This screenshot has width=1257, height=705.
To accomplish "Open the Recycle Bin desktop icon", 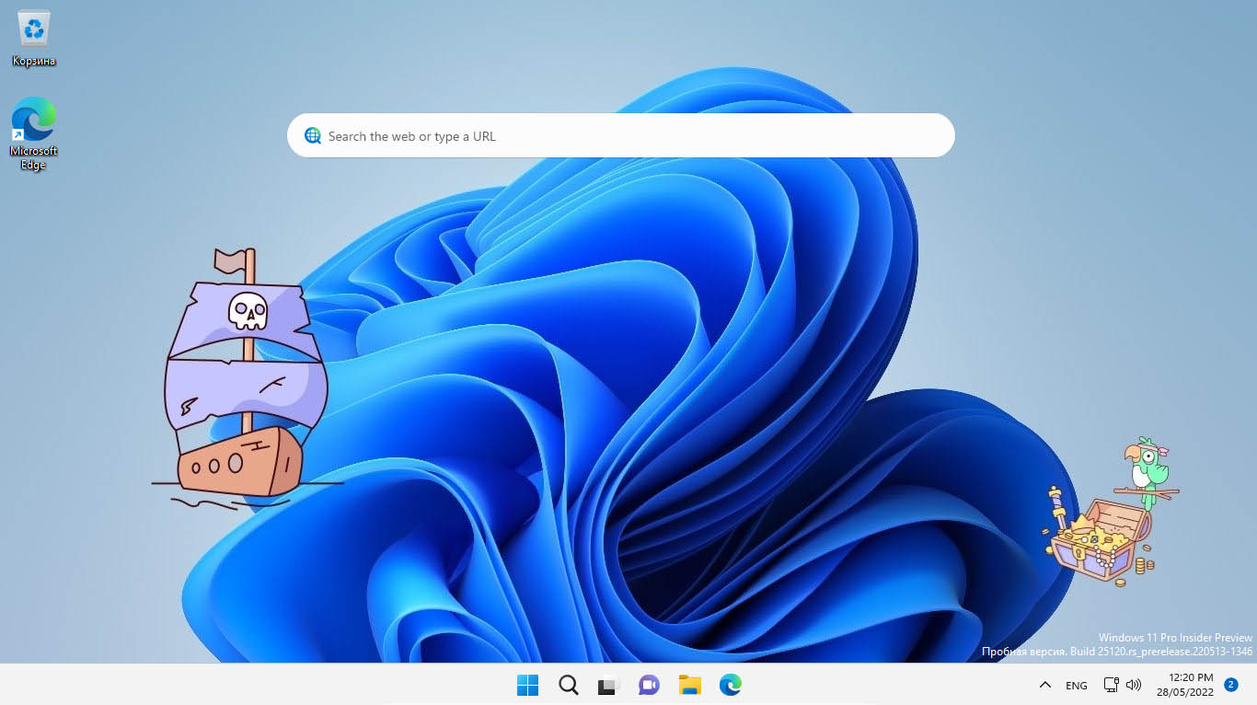I will click(x=34, y=39).
